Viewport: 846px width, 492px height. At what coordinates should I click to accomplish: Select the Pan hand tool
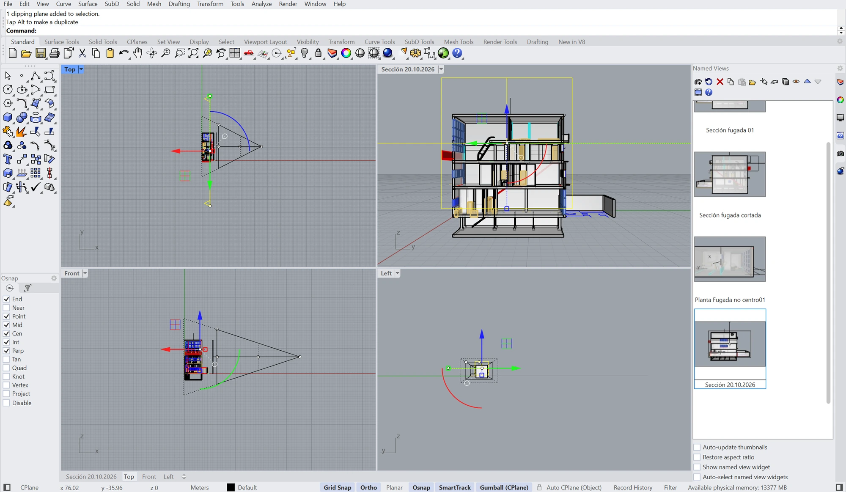pos(137,53)
